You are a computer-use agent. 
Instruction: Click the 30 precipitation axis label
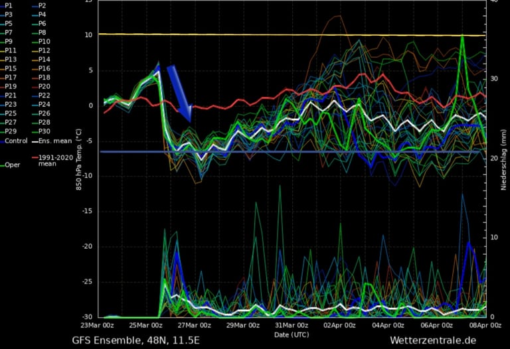[494, 79]
